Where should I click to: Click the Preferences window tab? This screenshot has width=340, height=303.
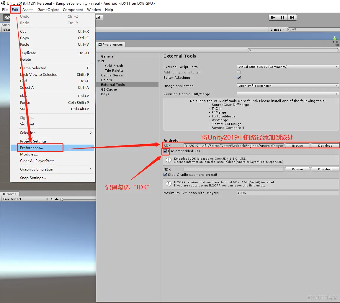tap(111, 45)
